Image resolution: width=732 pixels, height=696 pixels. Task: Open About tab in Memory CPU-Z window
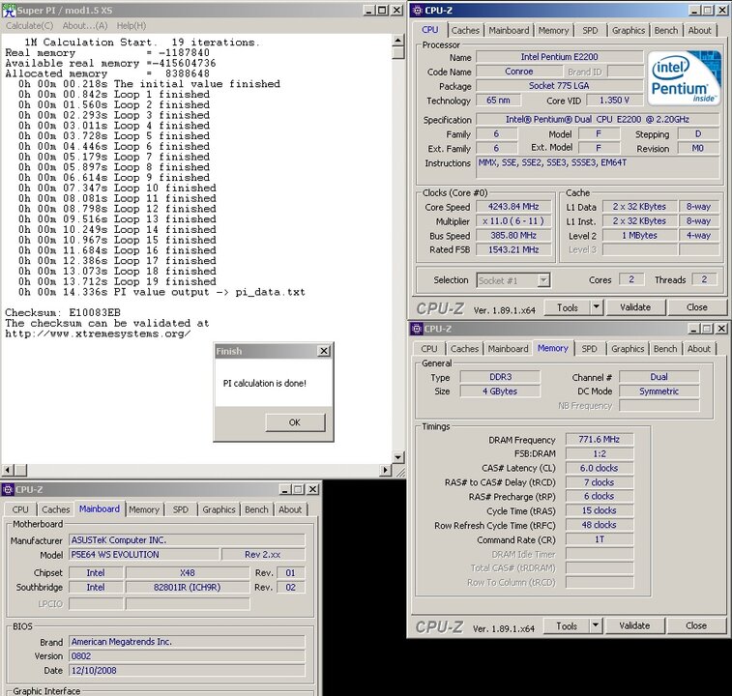pyautogui.click(x=698, y=349)
